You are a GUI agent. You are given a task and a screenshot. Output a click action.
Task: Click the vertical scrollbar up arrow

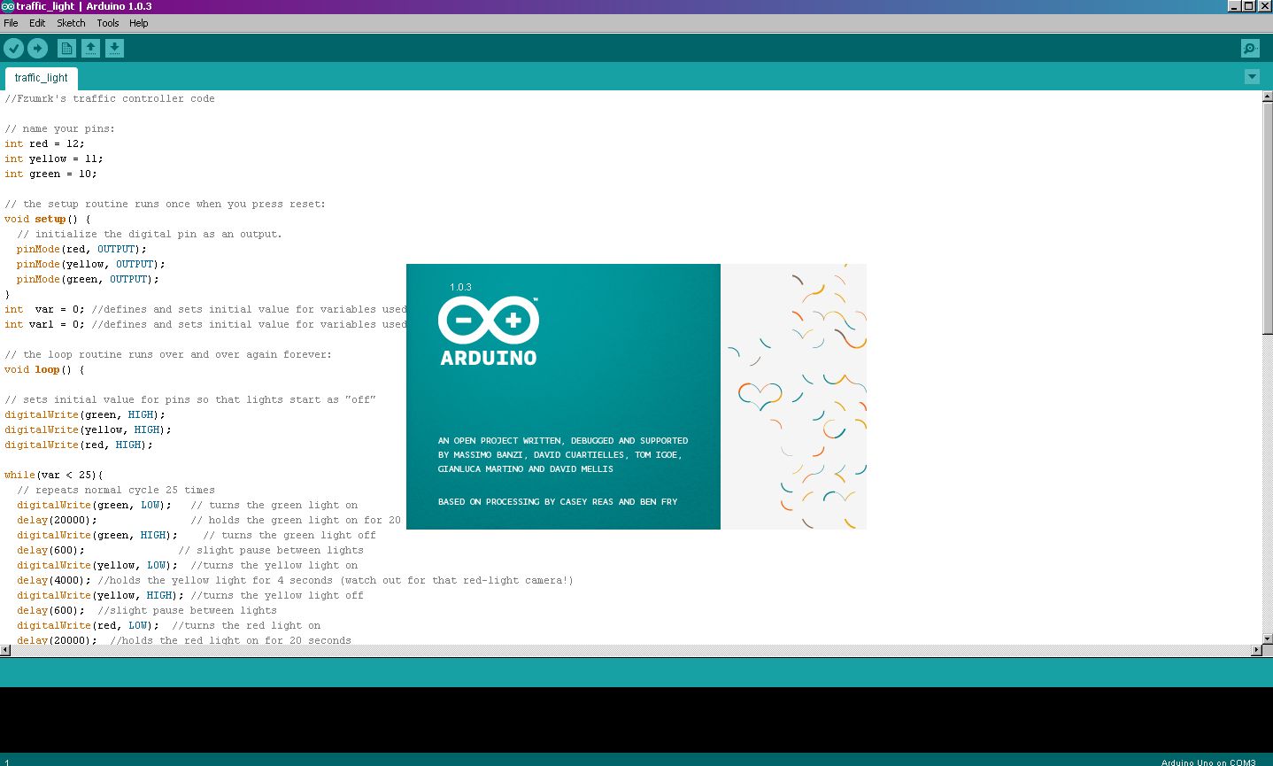(1268, 97)
